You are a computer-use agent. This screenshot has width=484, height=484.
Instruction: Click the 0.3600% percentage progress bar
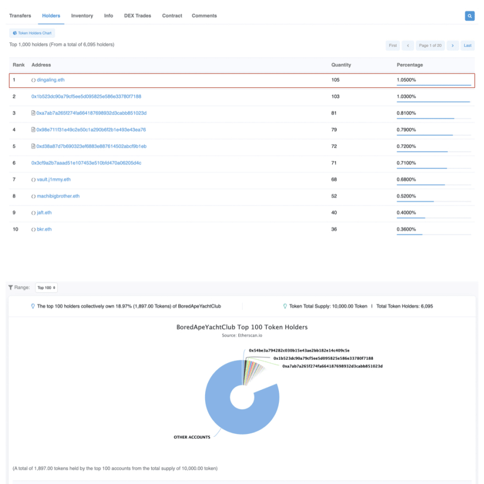click(434, 234)
